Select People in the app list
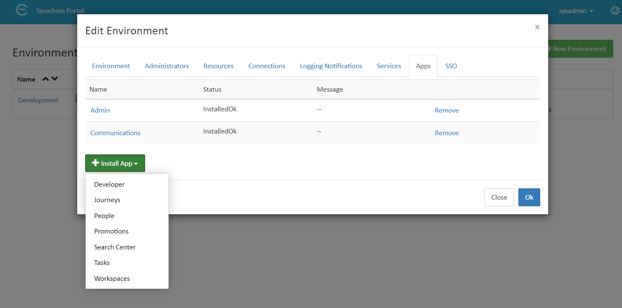The image size is (622, 308). click(x=127, y=216)
